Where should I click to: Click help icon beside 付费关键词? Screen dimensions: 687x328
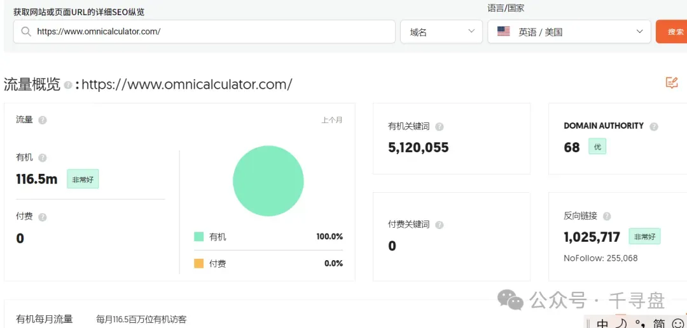[439, 225]
